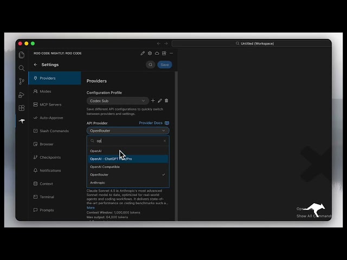Open the Extensions icon in activity bar

tap(22, 108)
